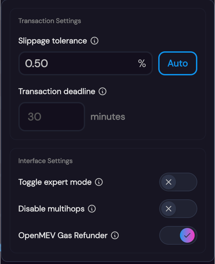Click the Toggle expert mode label
This screenshot has height=264, width=215.
(55, 182)
